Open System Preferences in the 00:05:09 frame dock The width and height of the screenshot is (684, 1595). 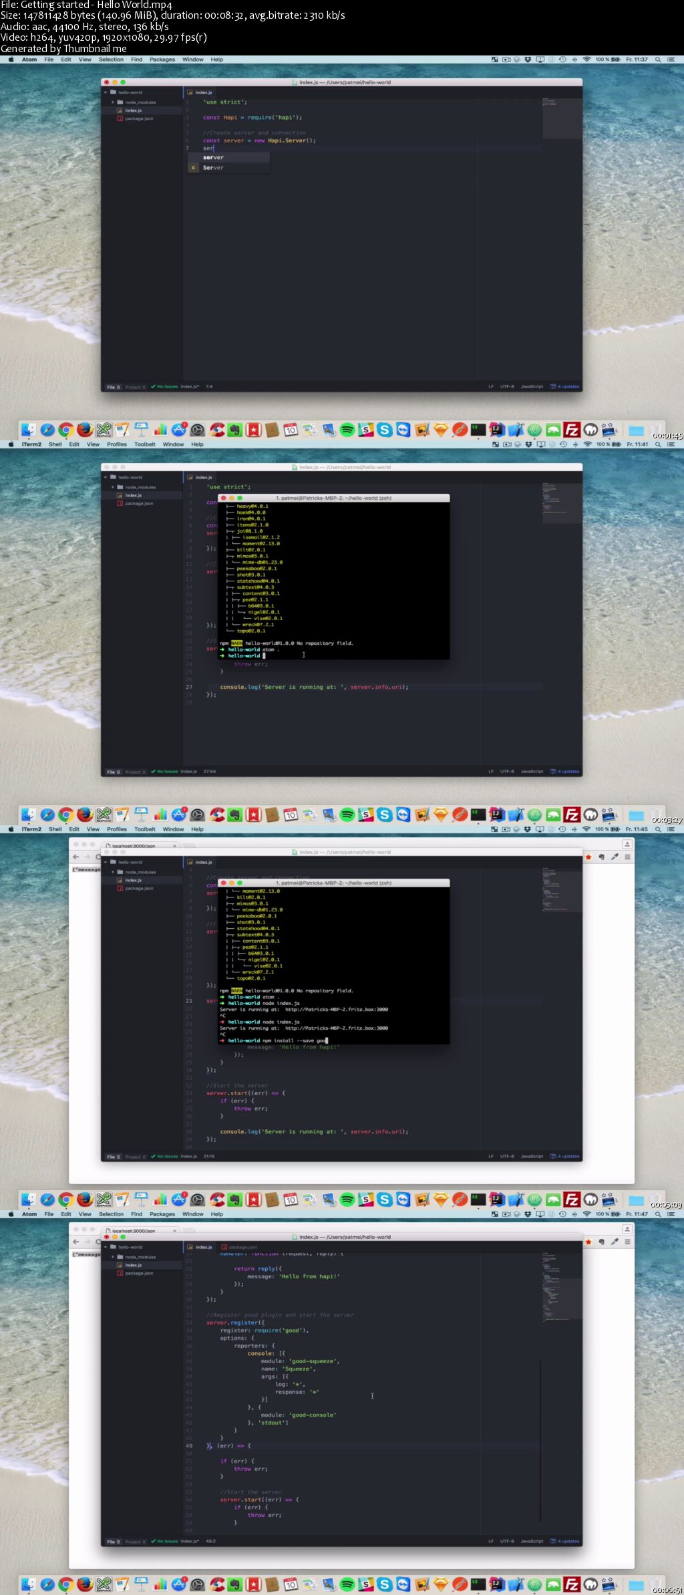pyautogui.click(x=197, y=1199)
